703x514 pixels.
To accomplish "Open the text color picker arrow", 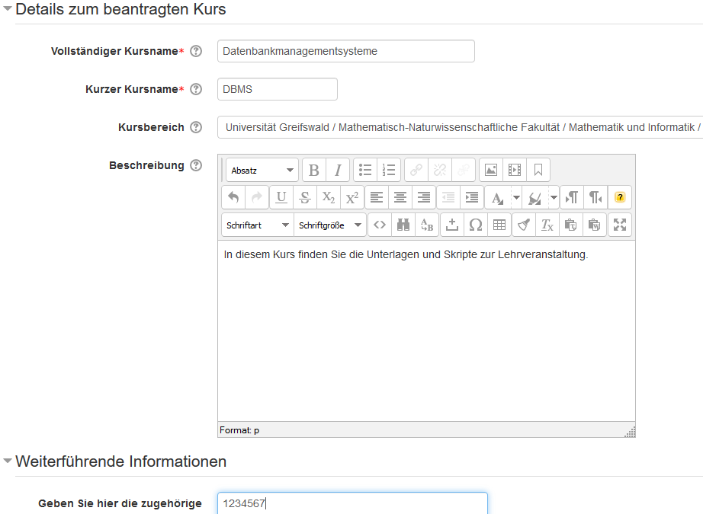I will click(x=516, y=197).
